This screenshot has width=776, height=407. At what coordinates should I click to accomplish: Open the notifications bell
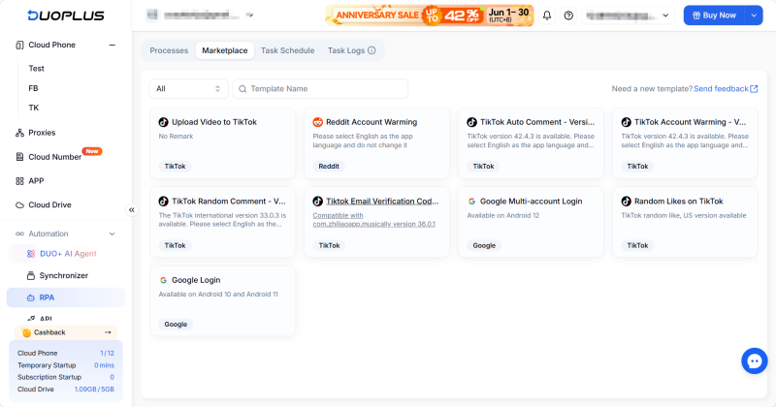(547, 16)
